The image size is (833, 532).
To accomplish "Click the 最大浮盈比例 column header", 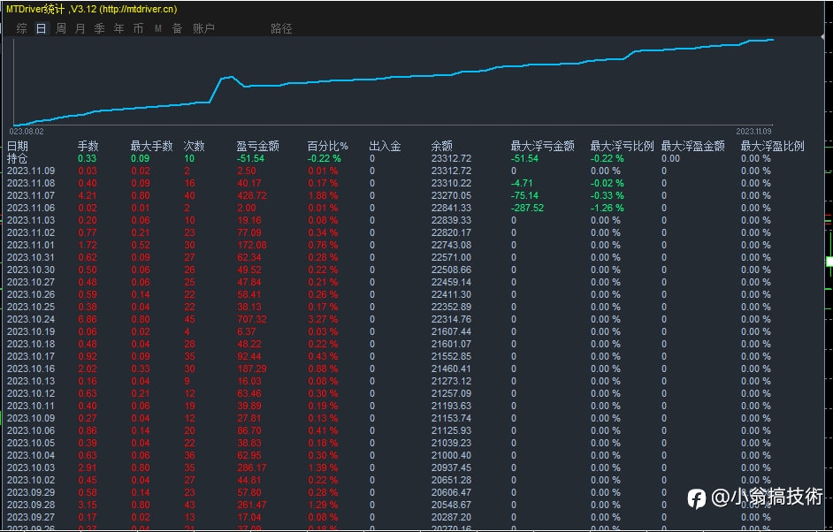I will point(773,146).
